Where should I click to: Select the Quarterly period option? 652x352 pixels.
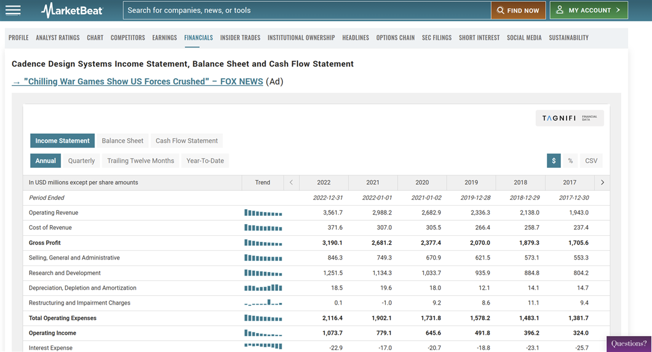click(x=81, y=161)
